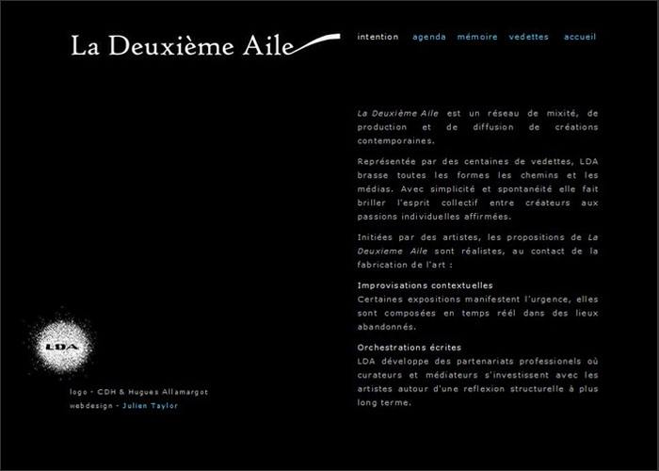Click the LDA speckled badge logo
This screenshot has height=471, width=659.
point(61,346)
